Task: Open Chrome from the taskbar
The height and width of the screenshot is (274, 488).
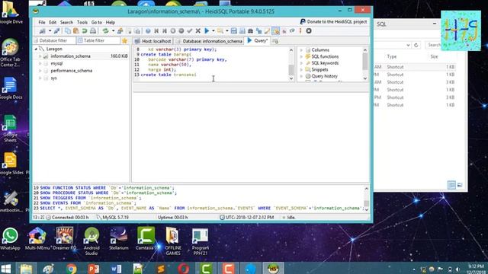Action: 71,269
